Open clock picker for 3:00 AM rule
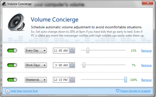 (72, 65)
